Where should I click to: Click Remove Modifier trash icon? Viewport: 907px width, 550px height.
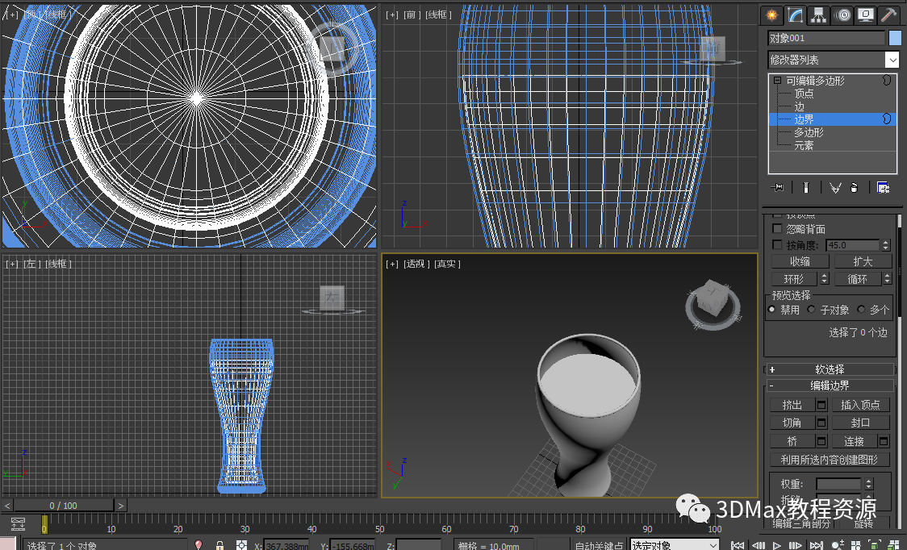click(855, 187)
